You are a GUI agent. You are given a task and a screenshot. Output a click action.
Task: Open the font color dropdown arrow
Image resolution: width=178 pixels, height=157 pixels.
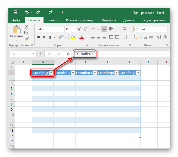(86, 37)
